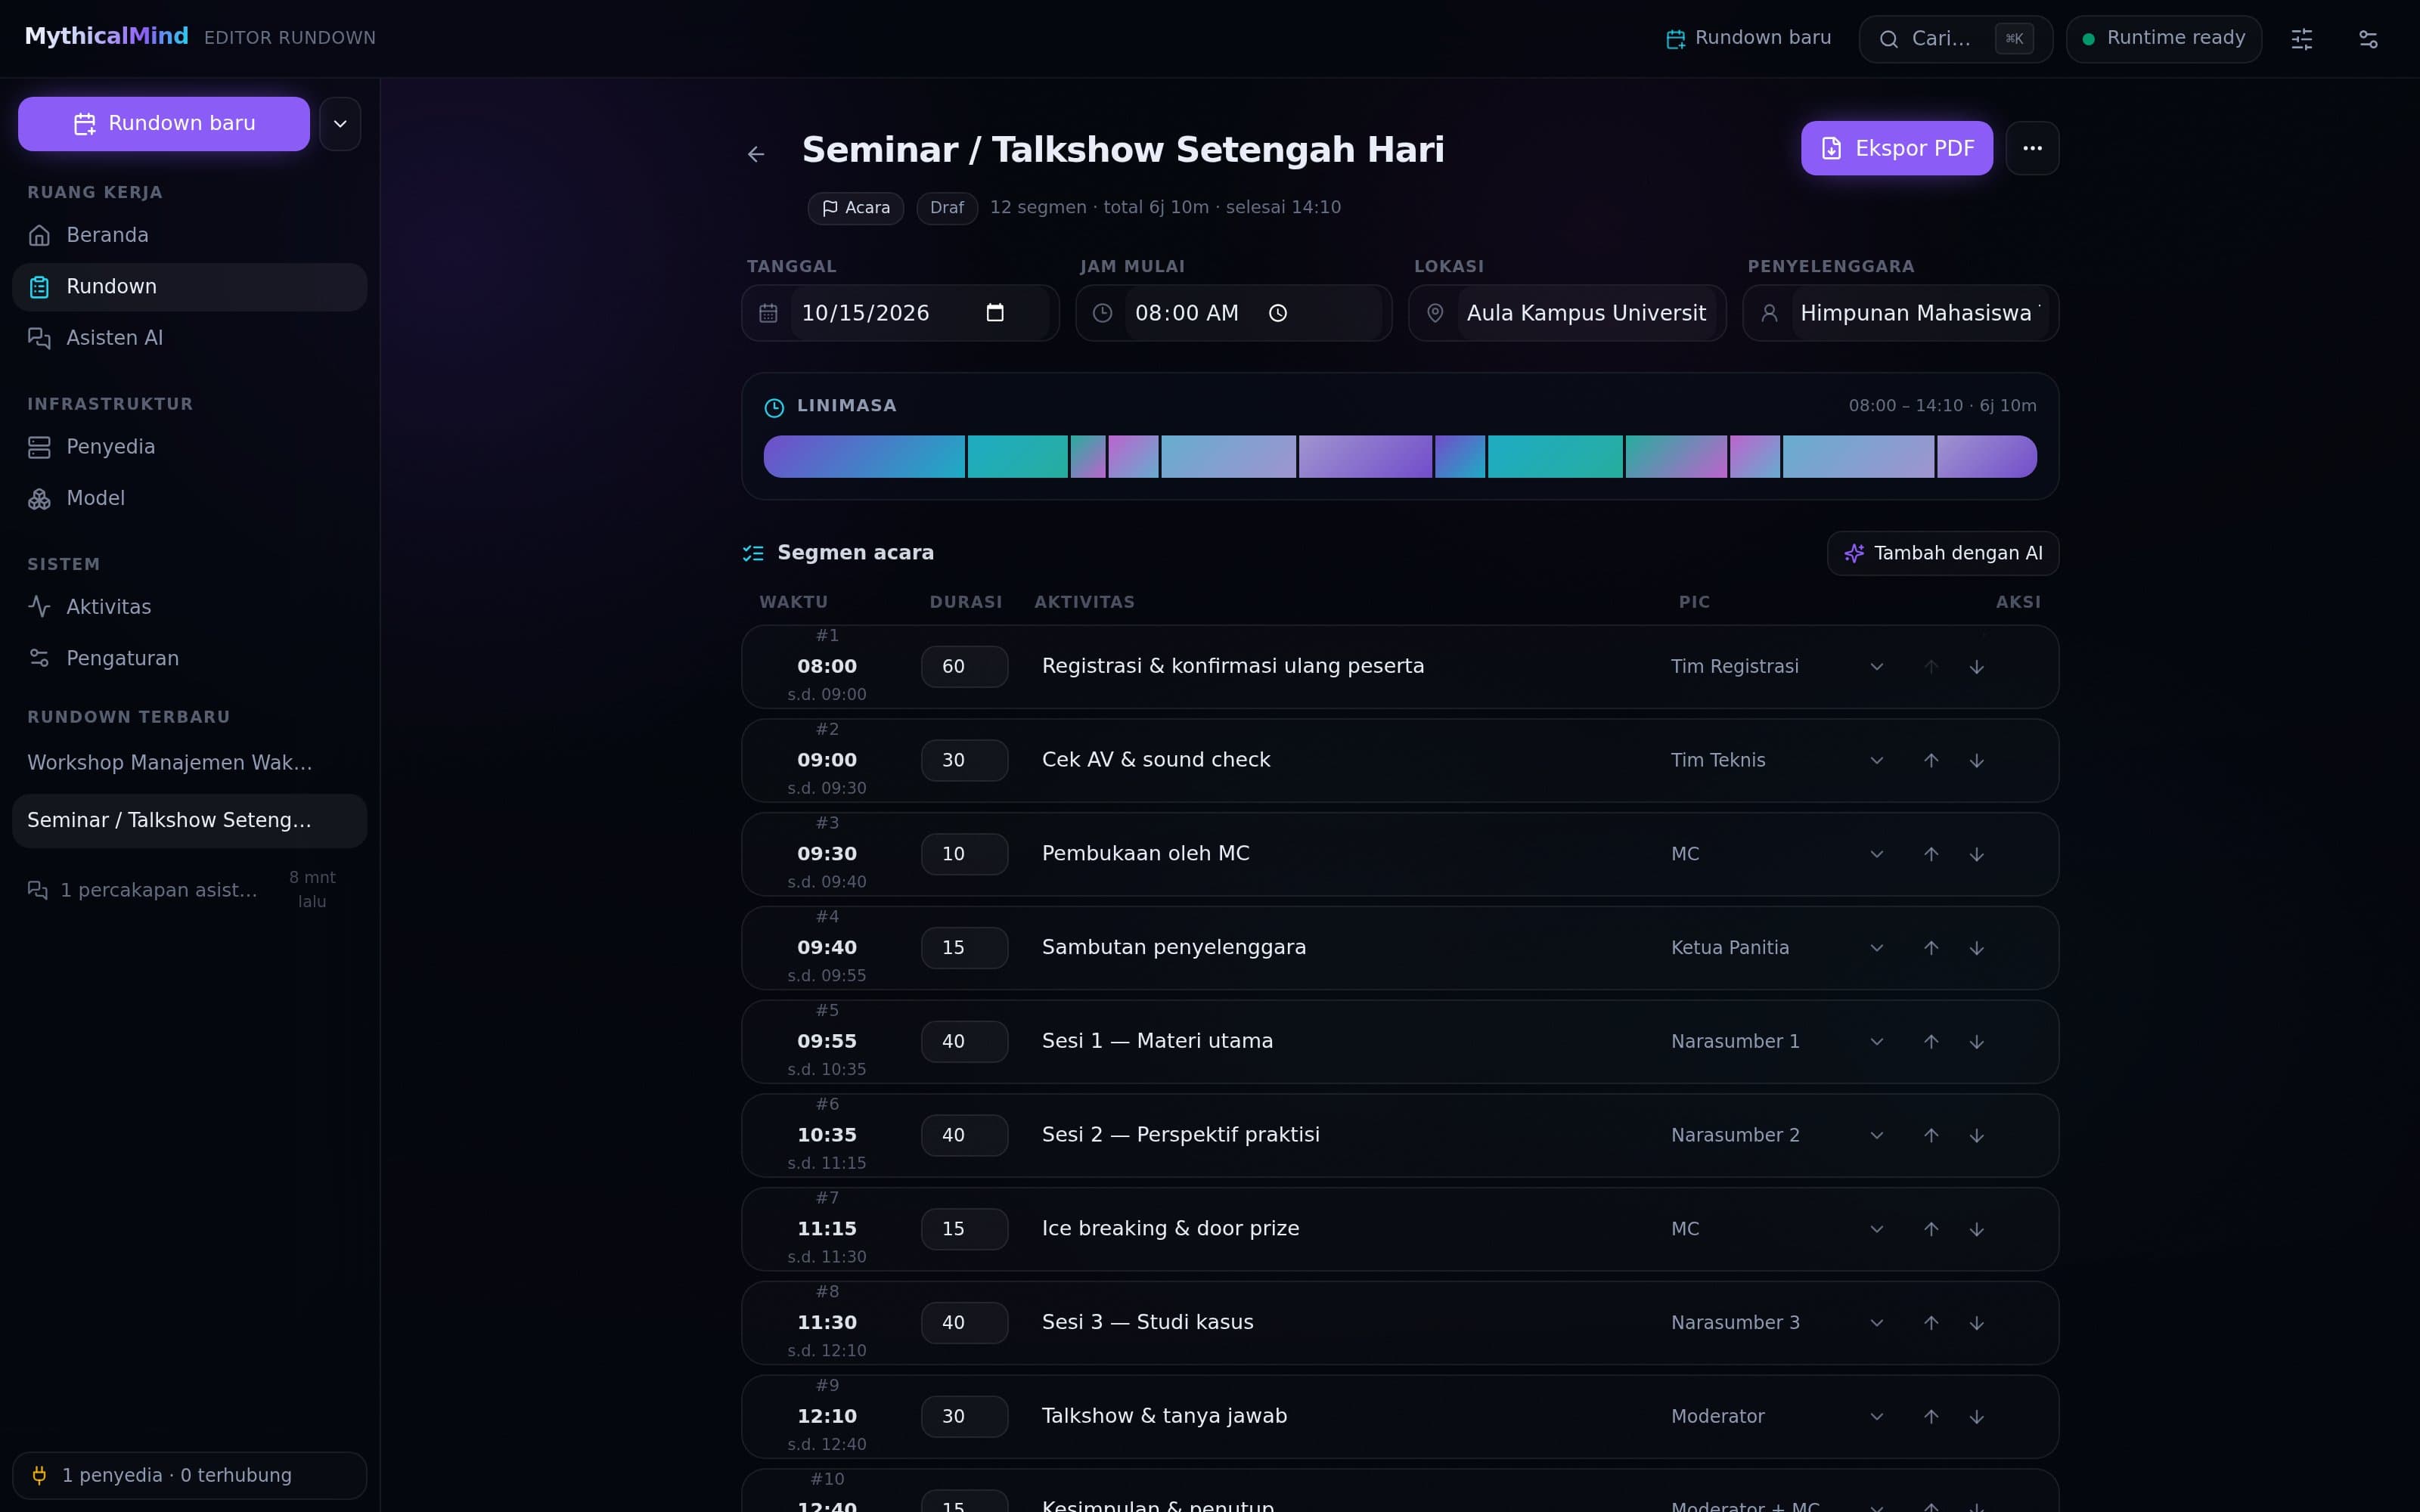Image resolution: width=2420 pixels, height=1512 pixels.
Task: Click first purple-blue timeline segment in Linimasa
Action: [864, 457]
